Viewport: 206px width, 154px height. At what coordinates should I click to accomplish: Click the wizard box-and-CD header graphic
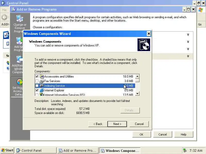[144, 45]
